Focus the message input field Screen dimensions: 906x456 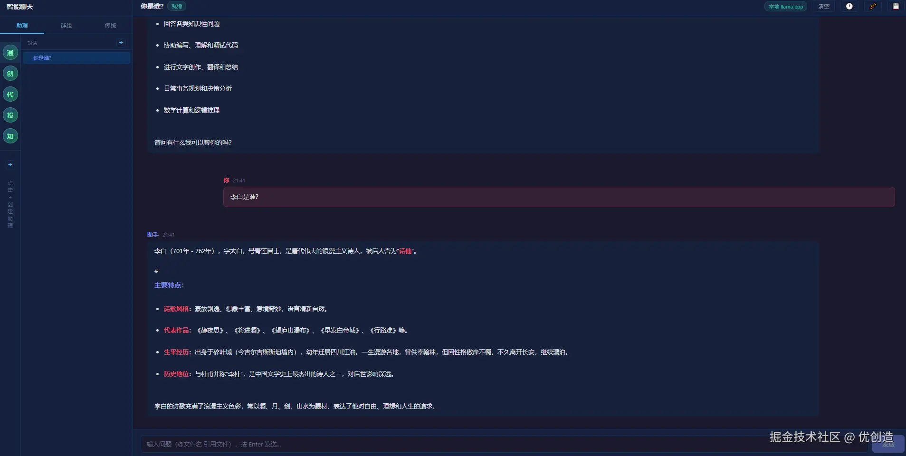(x=504, y=444)
